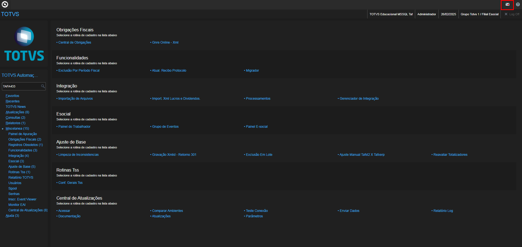Open the Favoritos menu in the sidebar

point(12,96)
